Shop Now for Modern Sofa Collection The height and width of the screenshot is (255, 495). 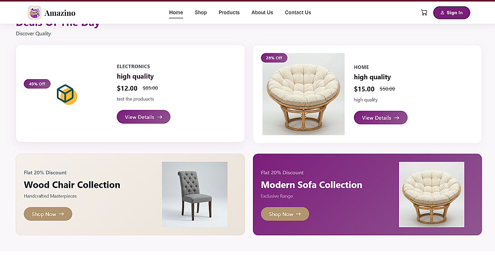click(x=285, y=214)
